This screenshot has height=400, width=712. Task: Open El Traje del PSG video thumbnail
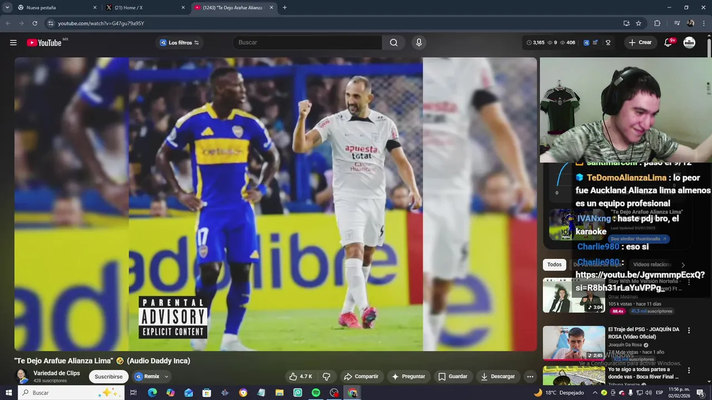click(x=574, y=343)
